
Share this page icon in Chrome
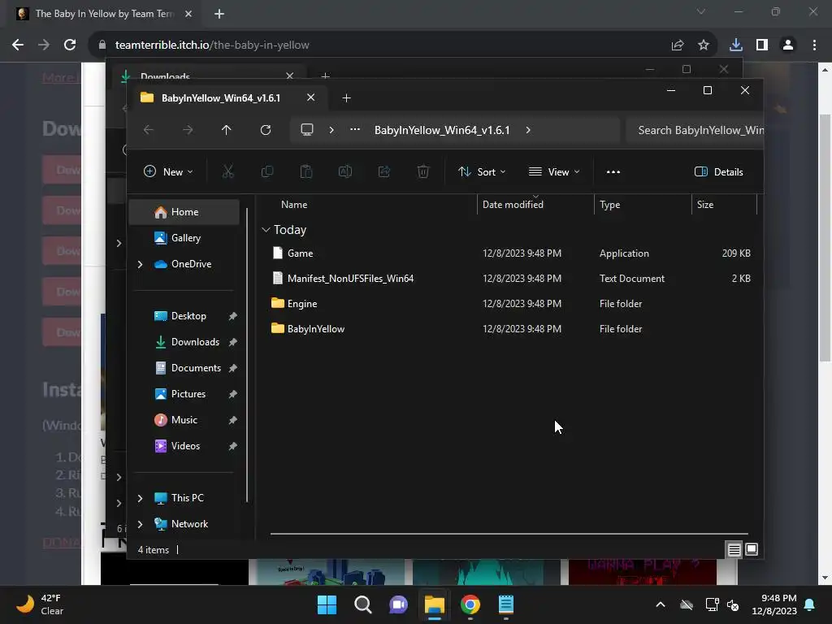(678, 45)
